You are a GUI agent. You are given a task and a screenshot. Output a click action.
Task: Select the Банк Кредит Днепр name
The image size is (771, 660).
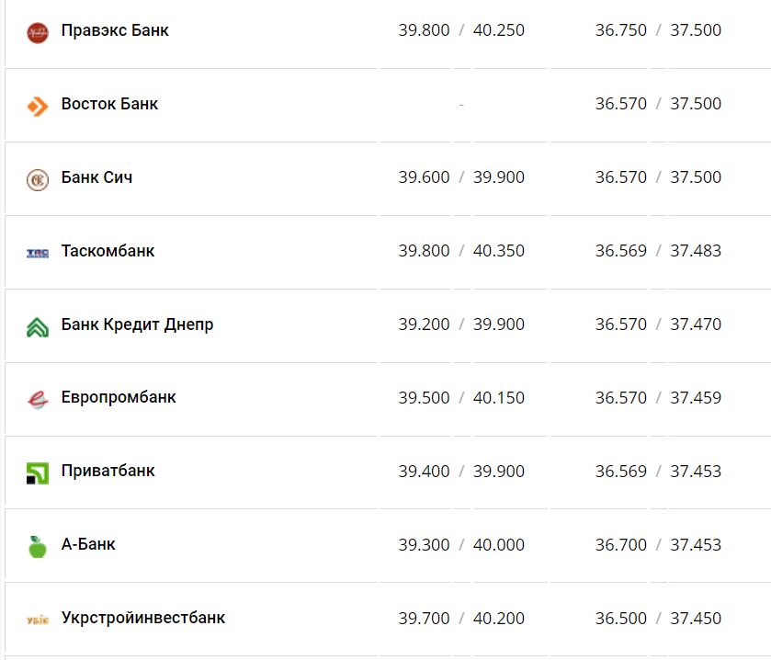click(x=137, y=324)
